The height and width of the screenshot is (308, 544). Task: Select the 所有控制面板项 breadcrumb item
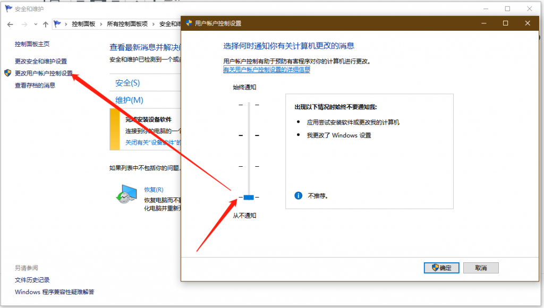(127, 24)
